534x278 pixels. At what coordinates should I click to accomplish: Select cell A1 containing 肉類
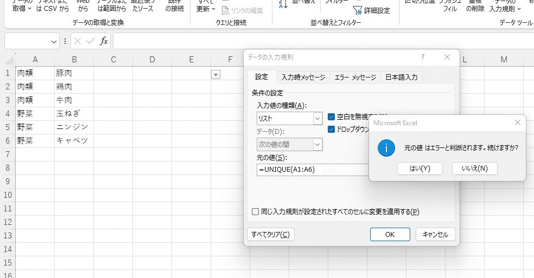(35, 73)
